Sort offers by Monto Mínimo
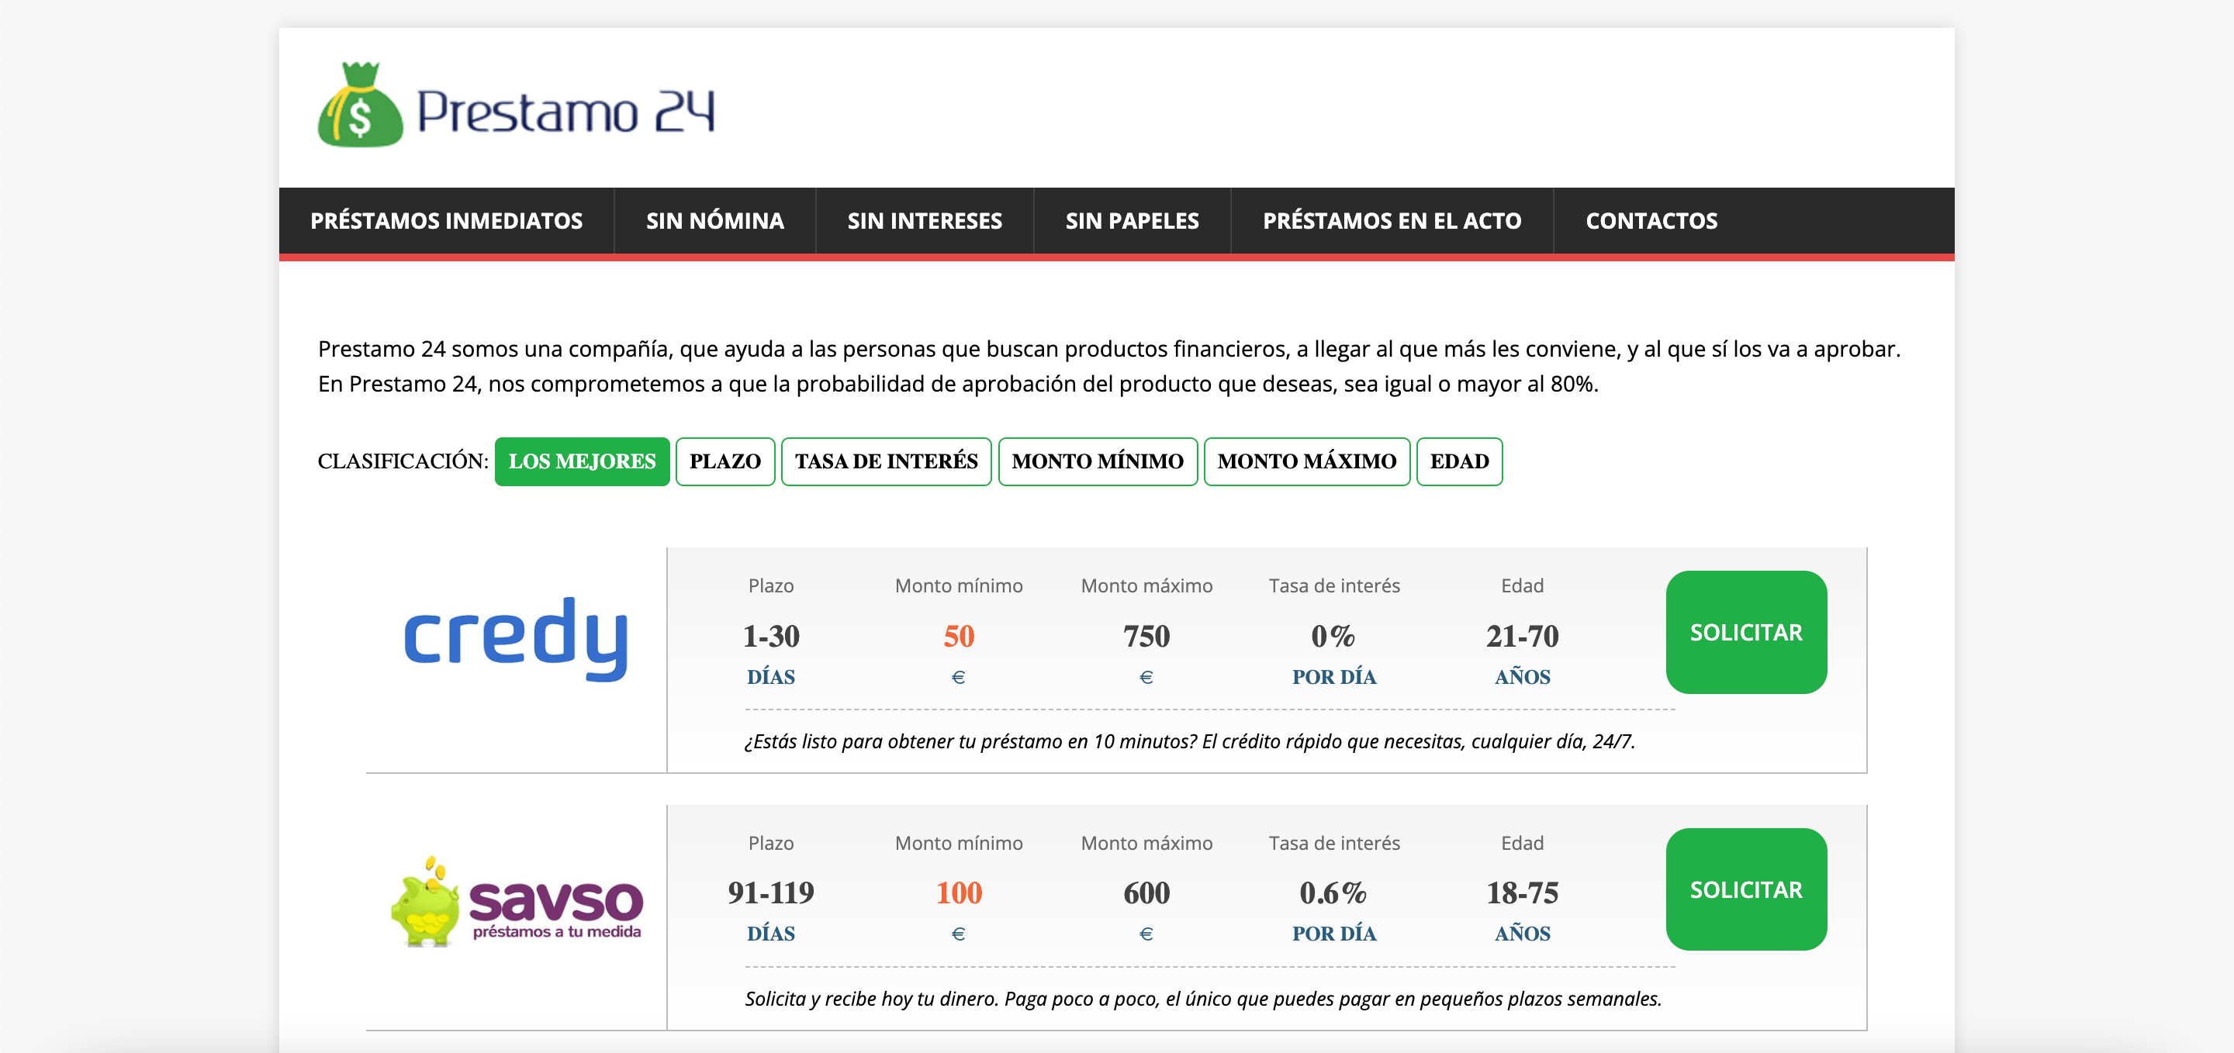This screenshot has width=2234, height=1053. pyautogui.click(x=1097, y=461)
